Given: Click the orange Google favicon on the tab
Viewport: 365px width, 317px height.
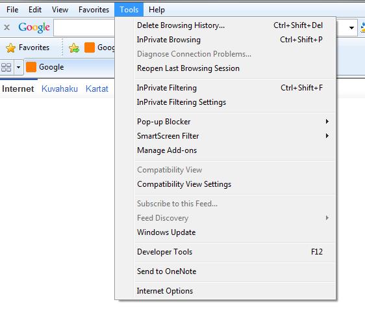Looking at the screenshot, I should pyautogui.click(x=31, y=67).
